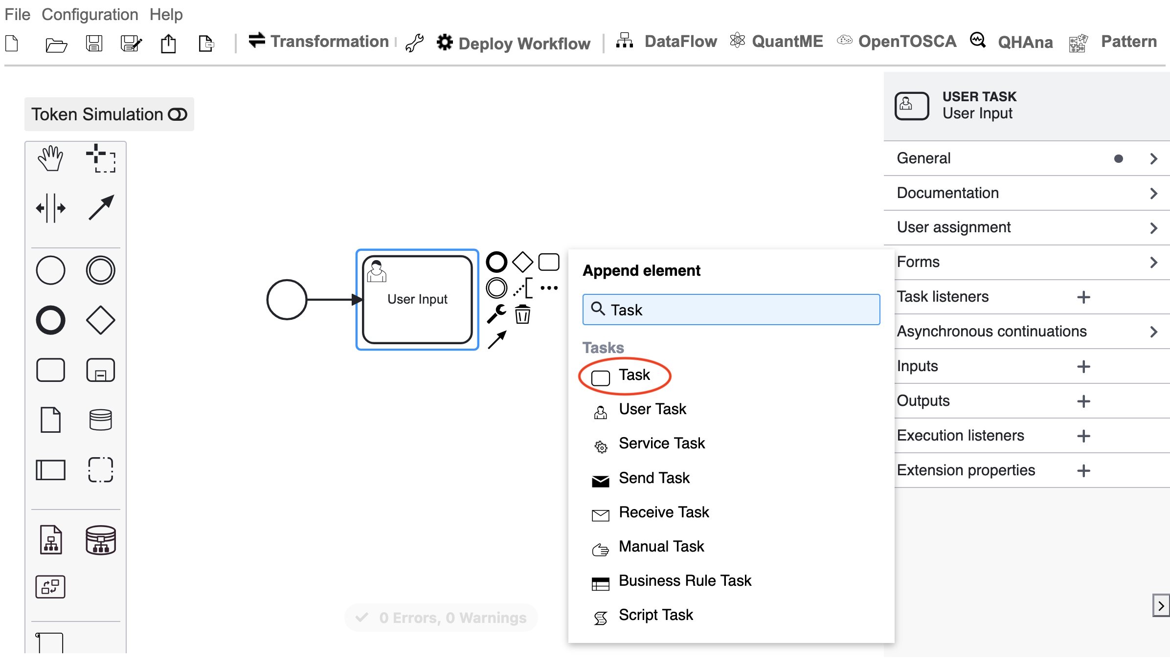Create a participant pool from the palette
Screen dimensions: 1170x664
click(51, 470)
